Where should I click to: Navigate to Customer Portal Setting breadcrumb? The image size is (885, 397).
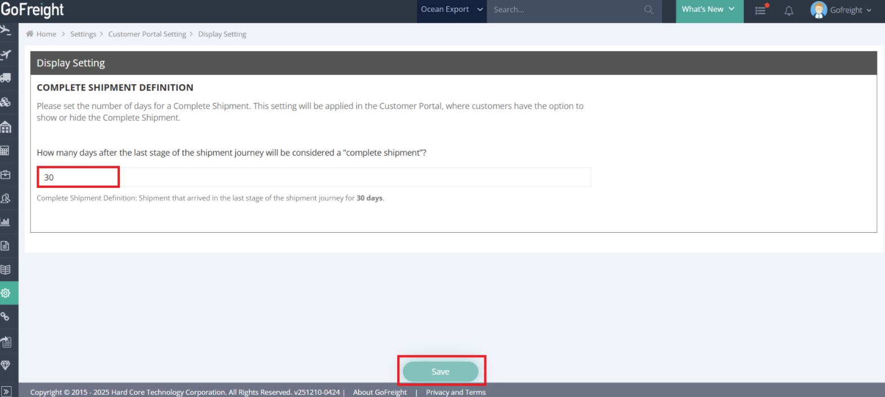147,34
